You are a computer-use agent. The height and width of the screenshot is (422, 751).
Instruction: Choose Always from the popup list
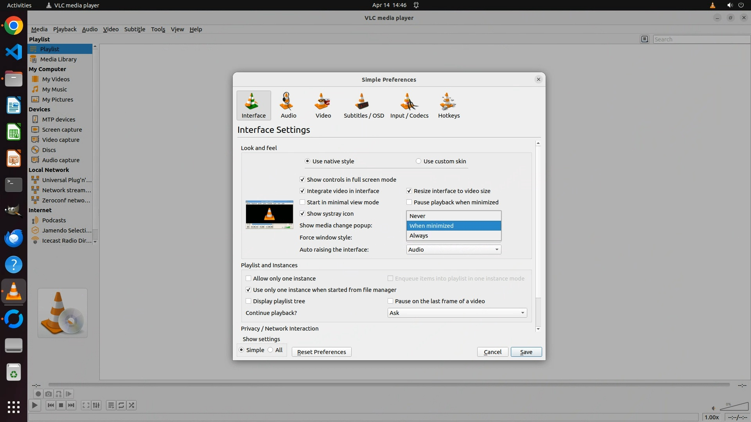419,236
